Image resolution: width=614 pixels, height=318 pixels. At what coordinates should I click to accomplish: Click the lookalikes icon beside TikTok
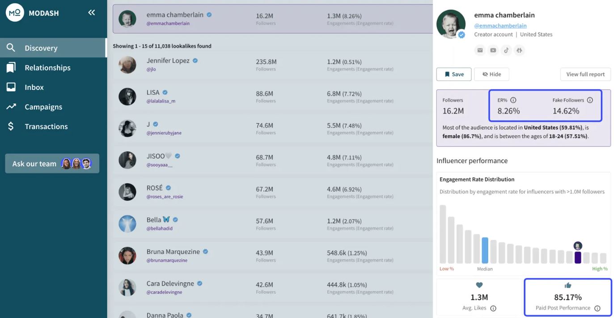(519, 50)
